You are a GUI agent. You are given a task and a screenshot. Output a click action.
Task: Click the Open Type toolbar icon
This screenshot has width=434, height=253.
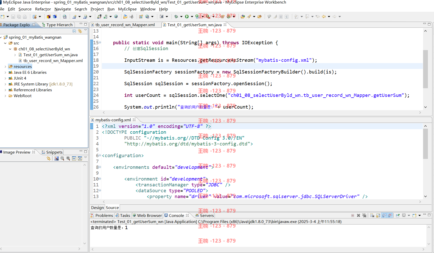point(243,17)
